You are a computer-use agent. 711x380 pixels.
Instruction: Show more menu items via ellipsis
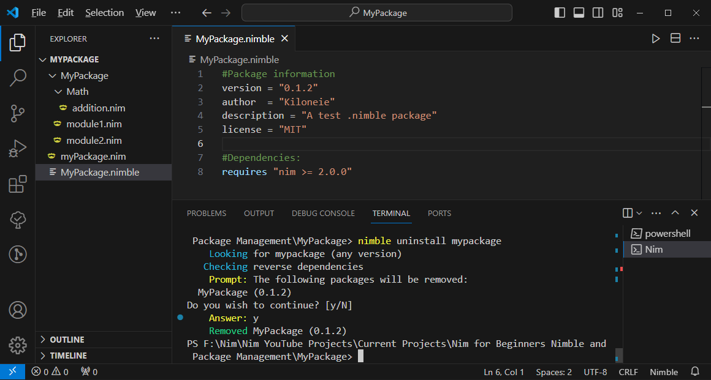pos(175,13)
